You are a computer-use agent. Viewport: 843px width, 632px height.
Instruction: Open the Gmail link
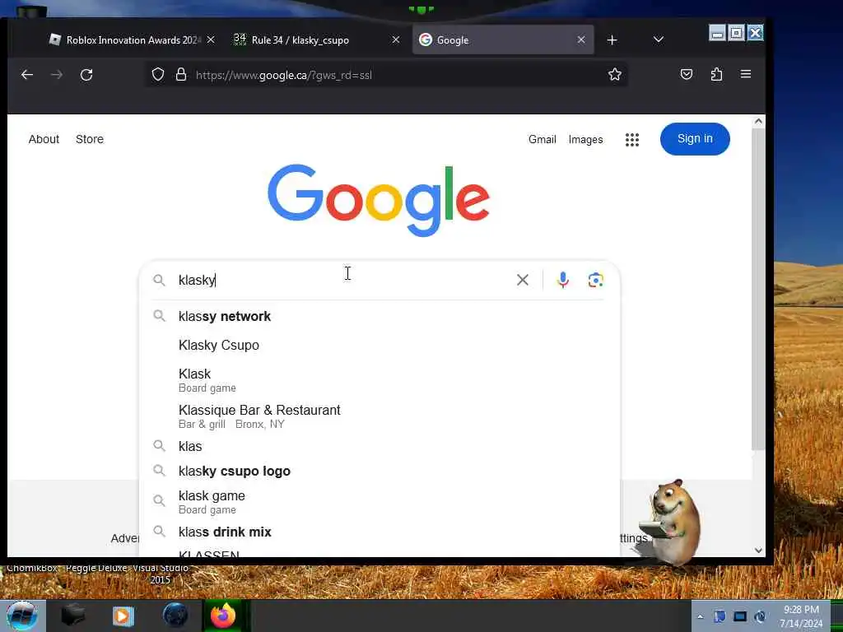542,139
